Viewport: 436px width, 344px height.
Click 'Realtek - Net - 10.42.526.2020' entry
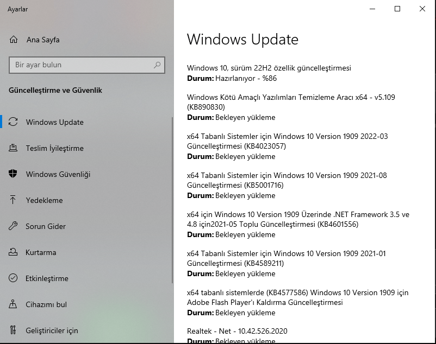click(x=237, y=331)
